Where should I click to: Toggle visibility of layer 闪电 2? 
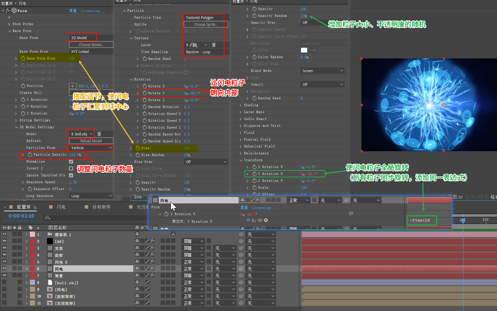pos(4,262)
